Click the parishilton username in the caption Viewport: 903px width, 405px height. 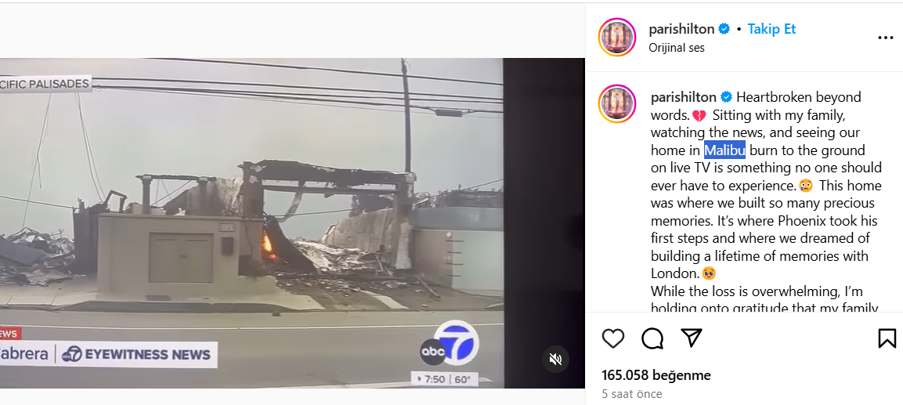click(x=684, y=97)
